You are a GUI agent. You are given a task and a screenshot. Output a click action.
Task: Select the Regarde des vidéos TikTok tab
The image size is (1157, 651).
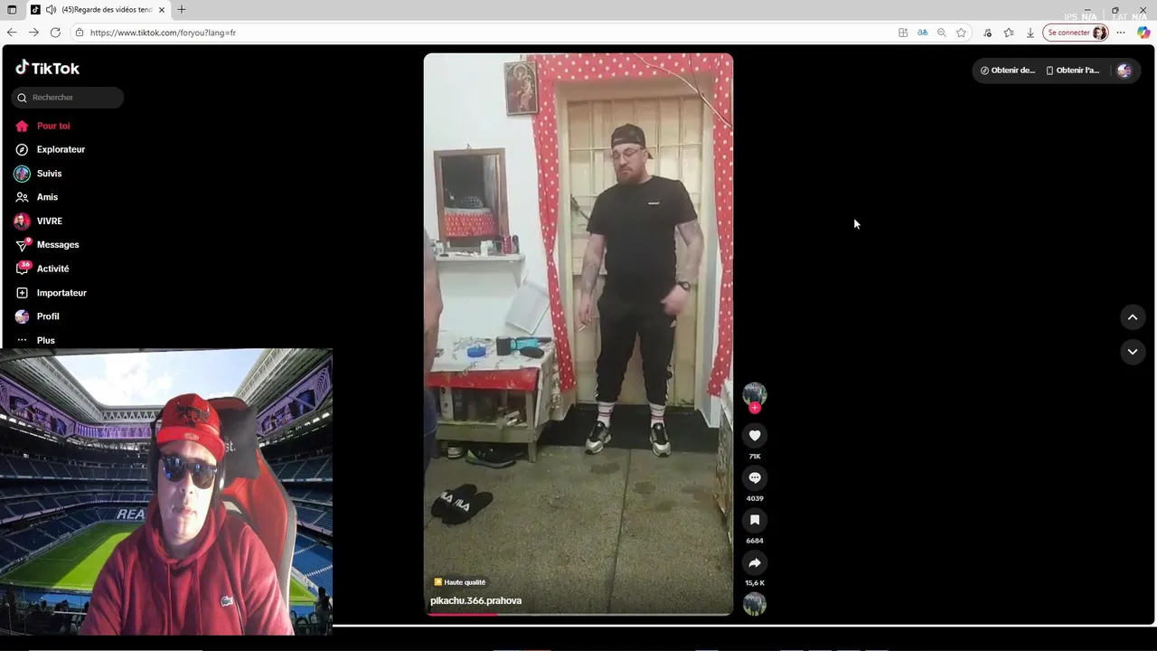coord(99,10)
